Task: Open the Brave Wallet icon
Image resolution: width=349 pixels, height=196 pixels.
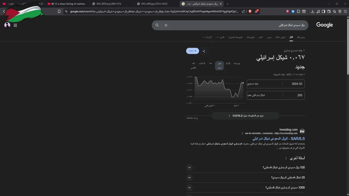Action: click(329, 11)
